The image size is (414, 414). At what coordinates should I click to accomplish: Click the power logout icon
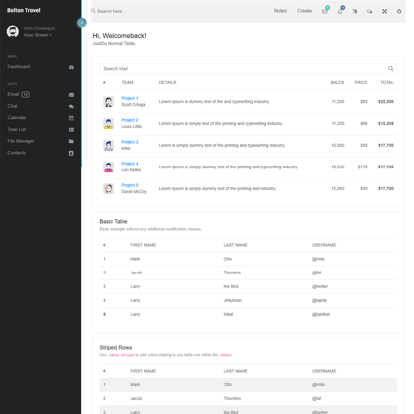click(x=399, y=11)
